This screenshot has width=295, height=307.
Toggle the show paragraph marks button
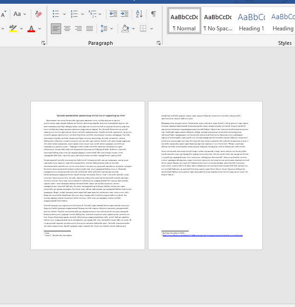pyautogui.click(x=153, y=14)
